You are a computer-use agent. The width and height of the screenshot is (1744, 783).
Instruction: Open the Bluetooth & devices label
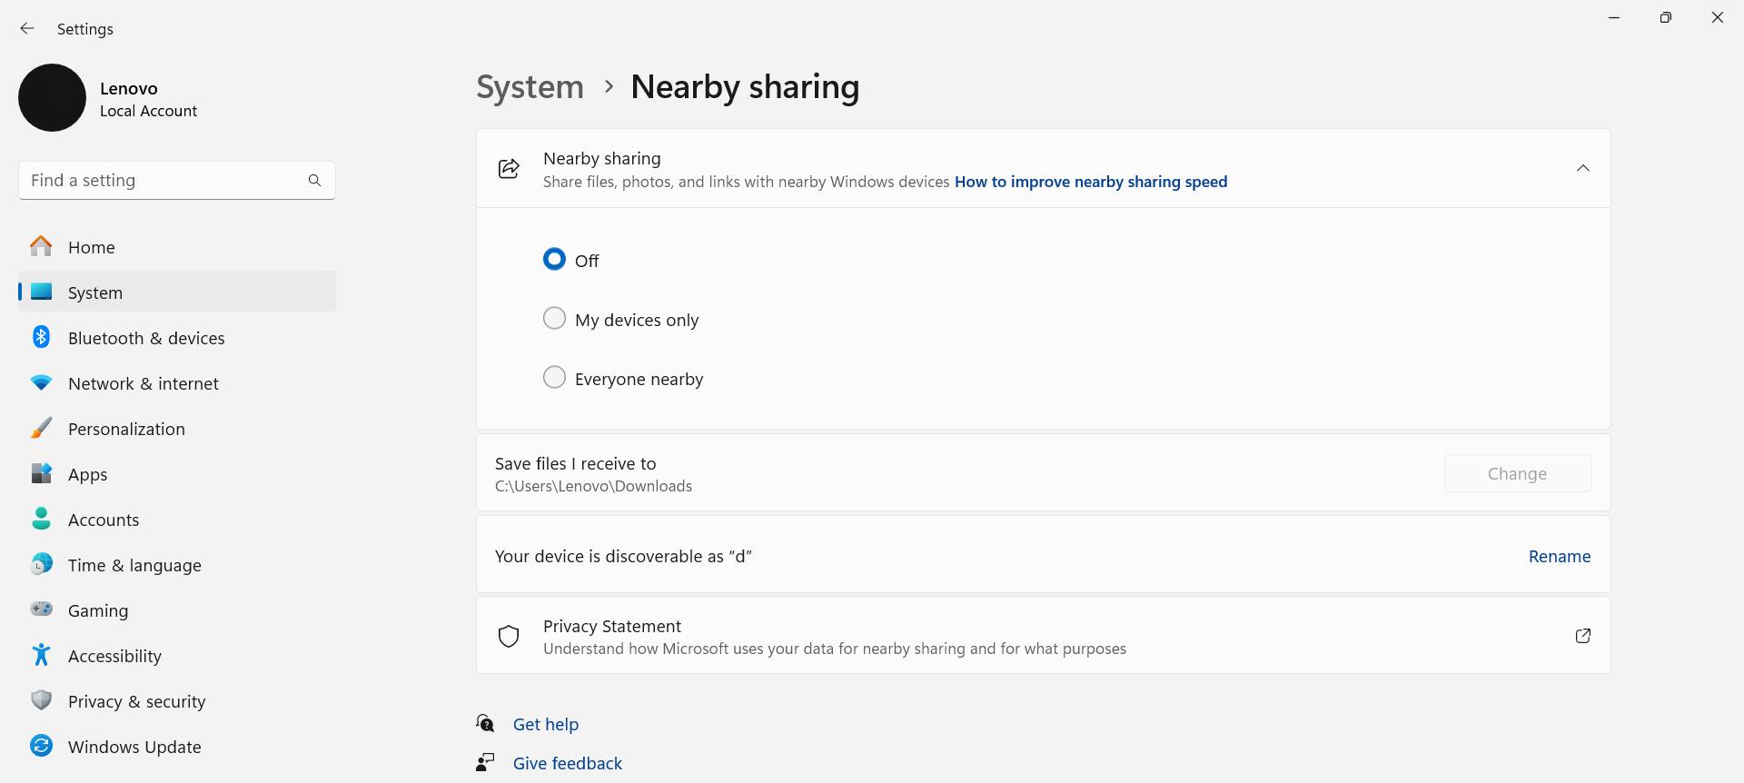coord(146,338)
